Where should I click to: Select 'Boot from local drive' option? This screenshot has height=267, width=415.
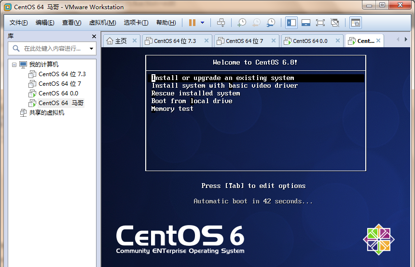tap(192, 101)
